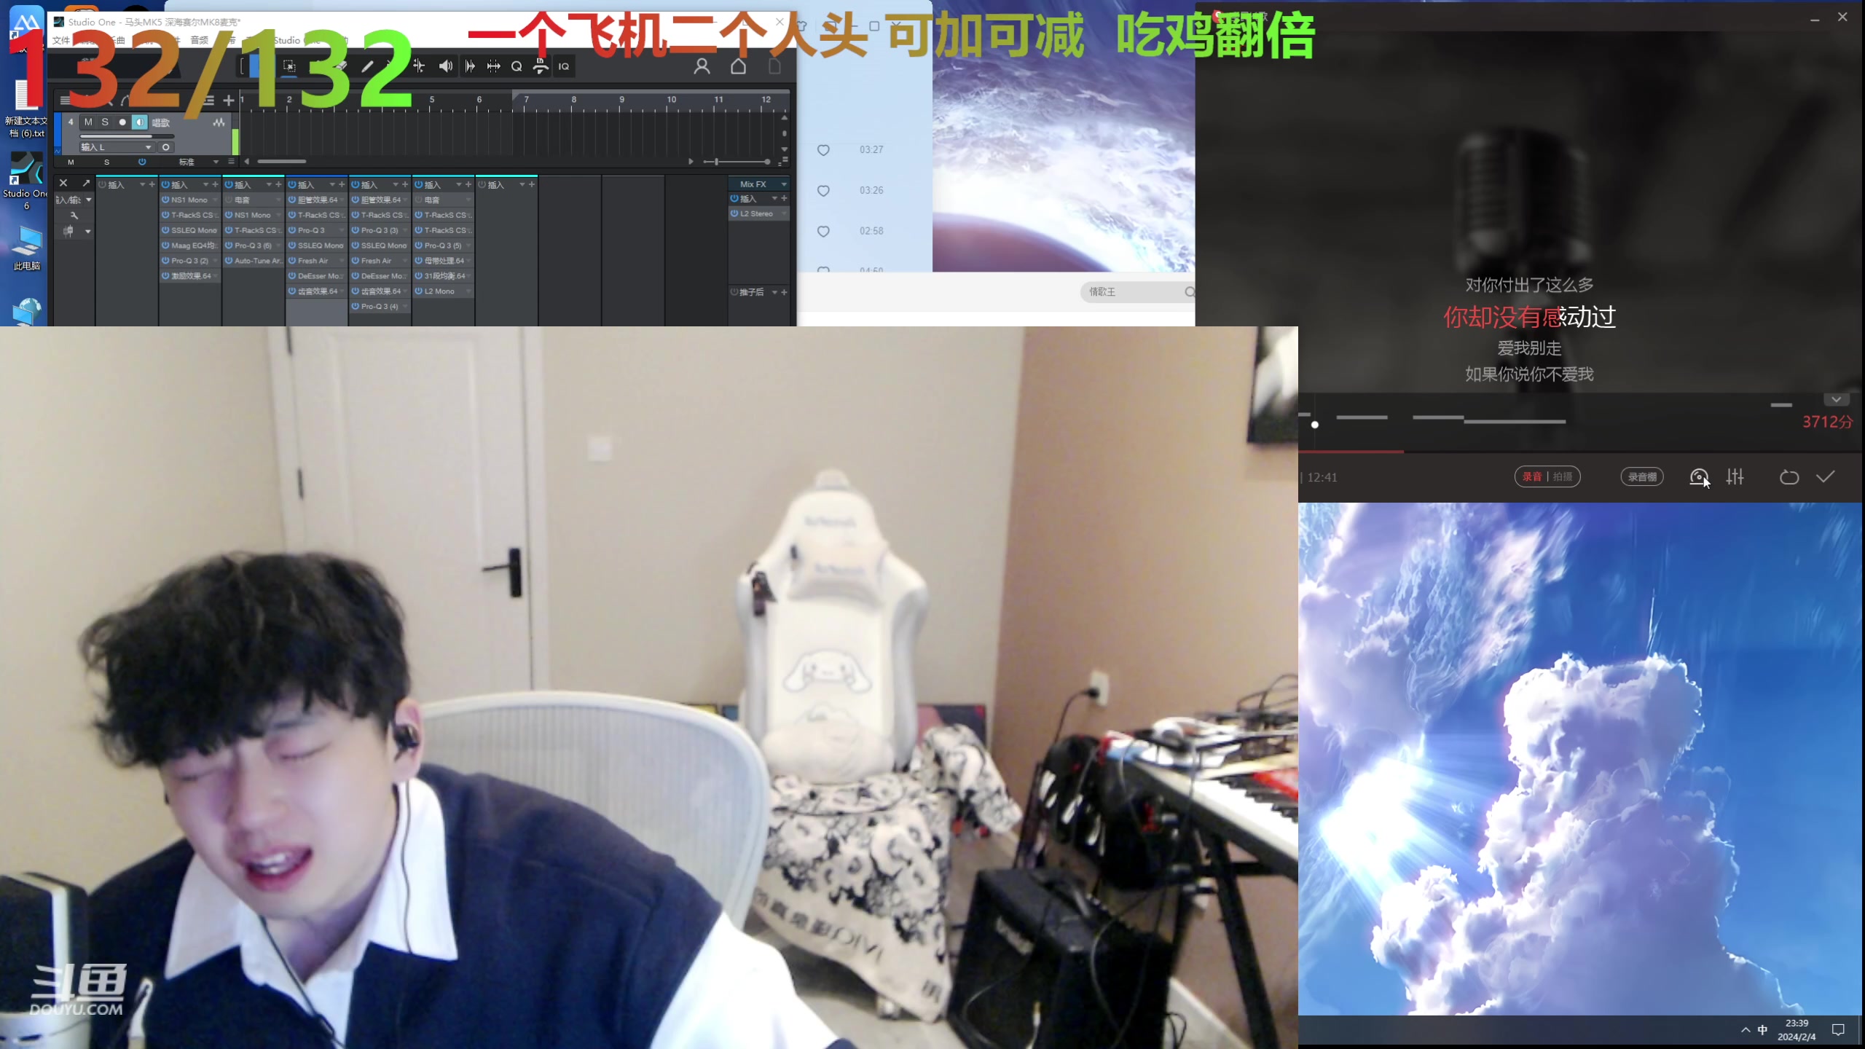Screen dimensions: 1865x1049
Task: Select the Paint tool in Studio One toolbar
Action: (x=369, y=66)
